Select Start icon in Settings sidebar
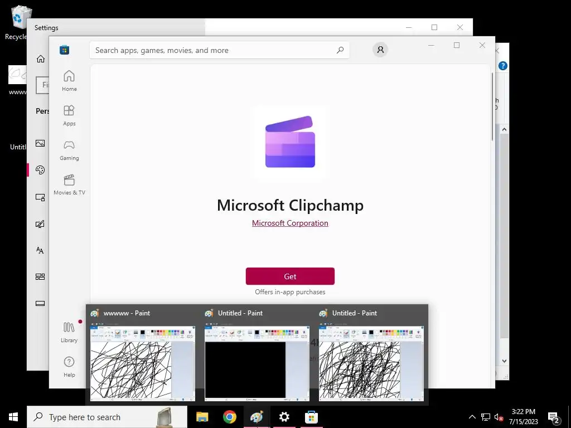 tap(40, 277)
